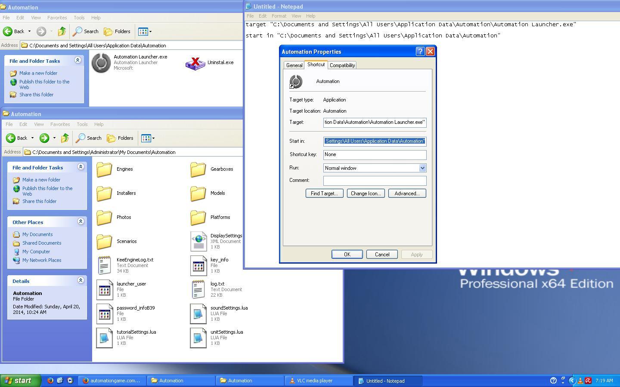
Task: Collapse the Other Places panel
Action: pyautogui.click(x=81, y=221)
